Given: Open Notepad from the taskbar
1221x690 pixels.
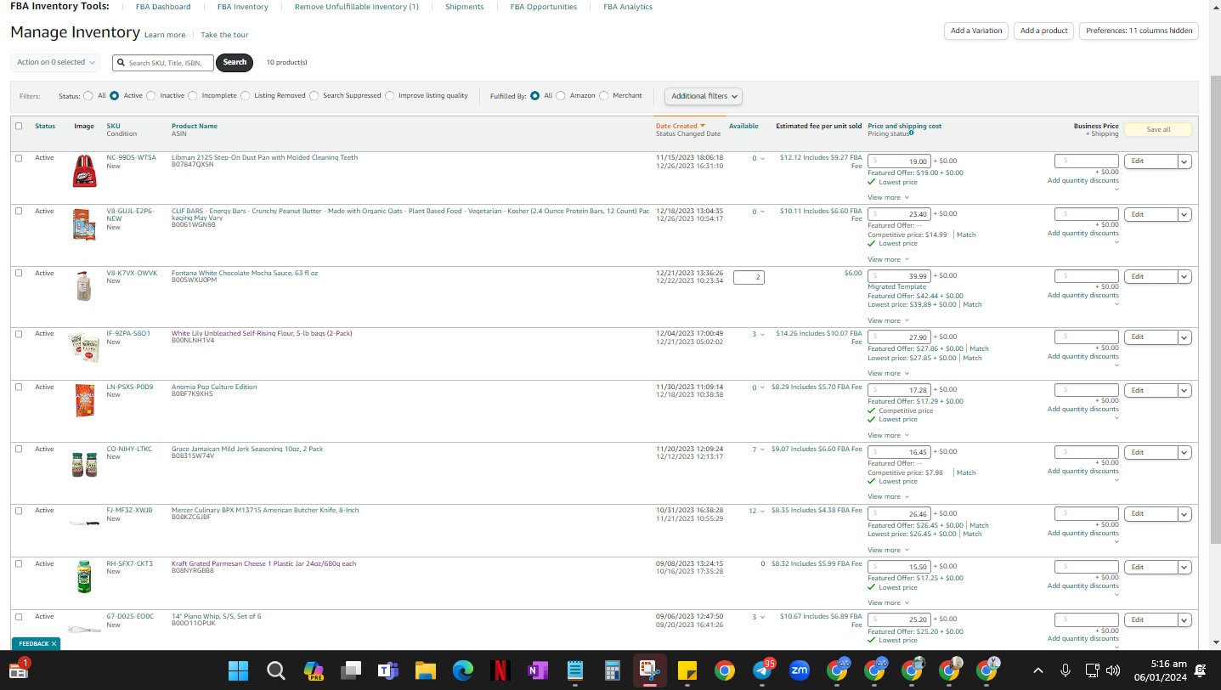Looking at the screenshot, I should [x=575, y=670].
